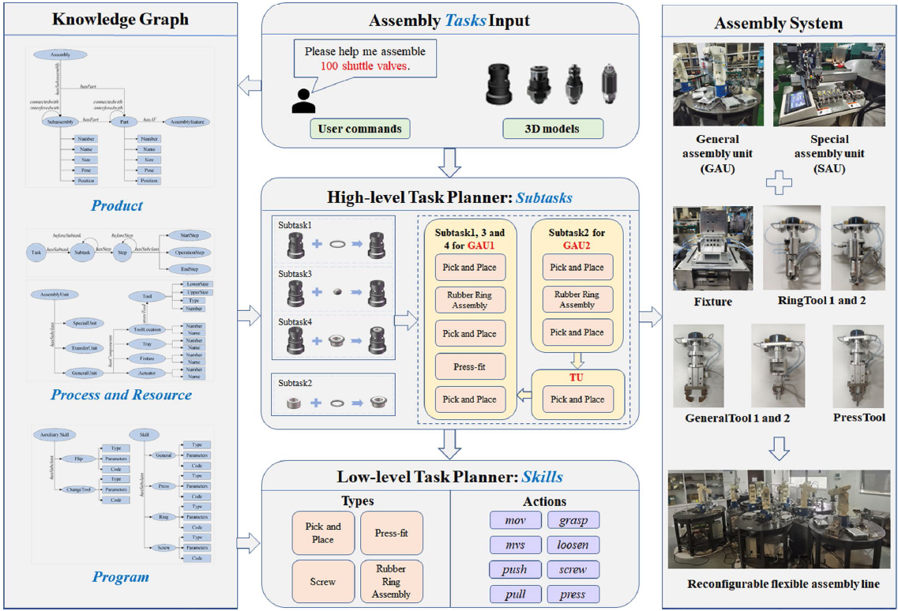The height and width of the screenshot is (611, 898).
Task: Click the loosen action box
Action: click(573, 545)
